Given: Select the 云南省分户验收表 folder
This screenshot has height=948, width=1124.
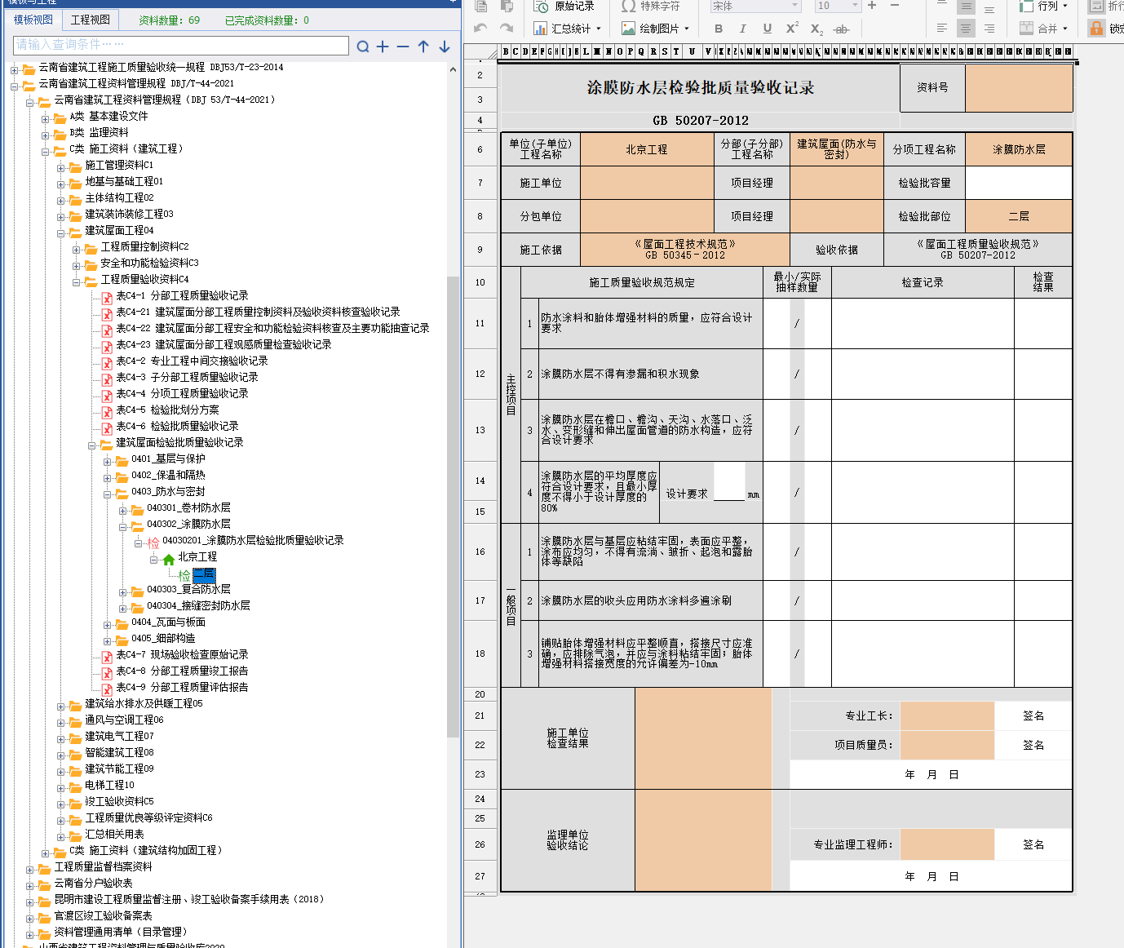Looking at the screenshot, I should (x=93, y=883).
